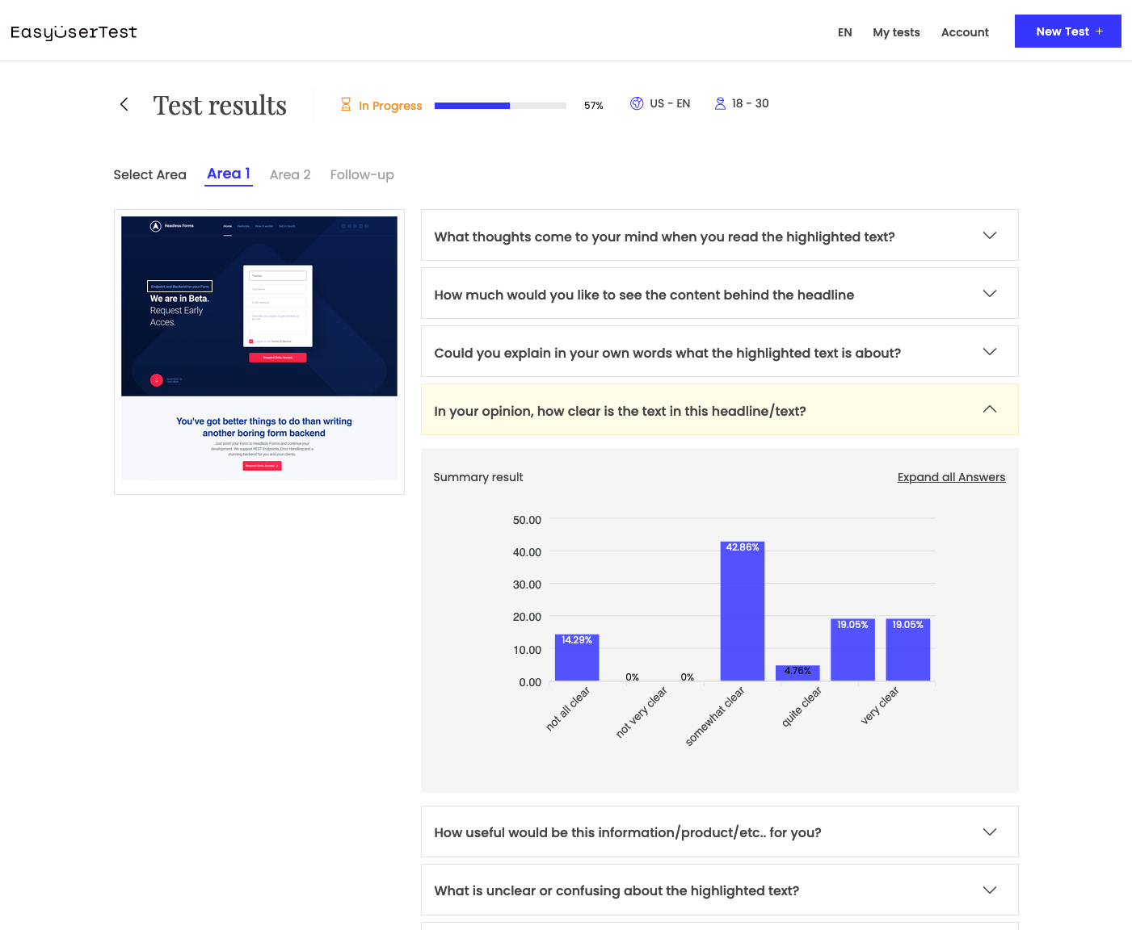Open the My tests menu
Image resolution: width=1132 pixels, height=930 pixels.
pos(896,32)
